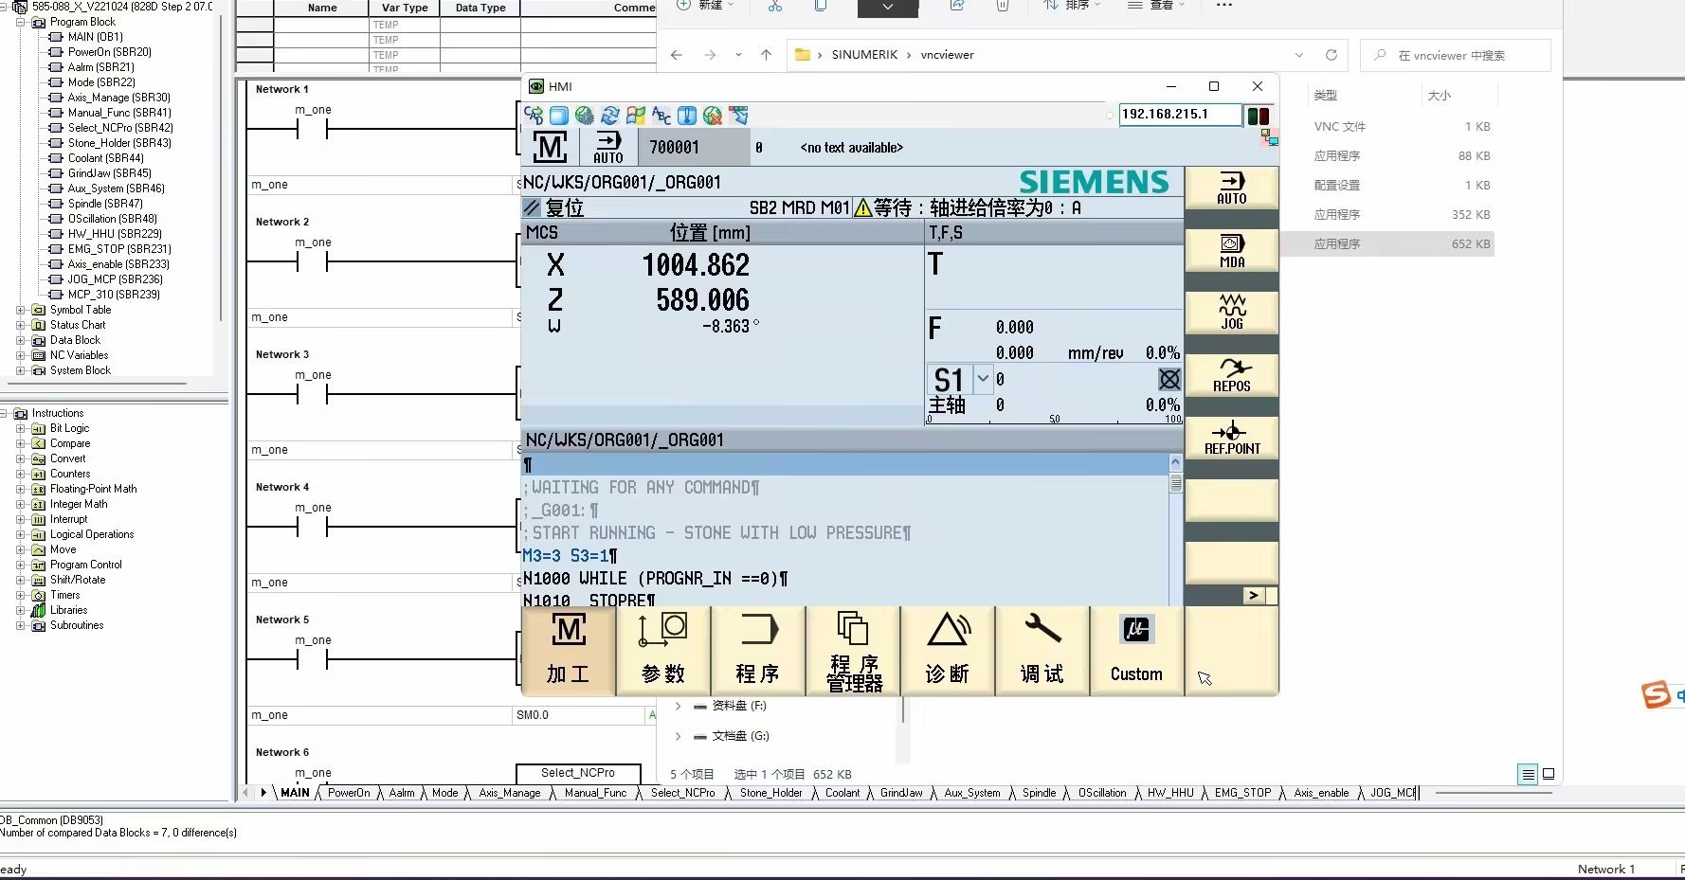Click the blue refresh arrows toolbar icon
The image size is (1685, 880).
click(x=610, y=116)
